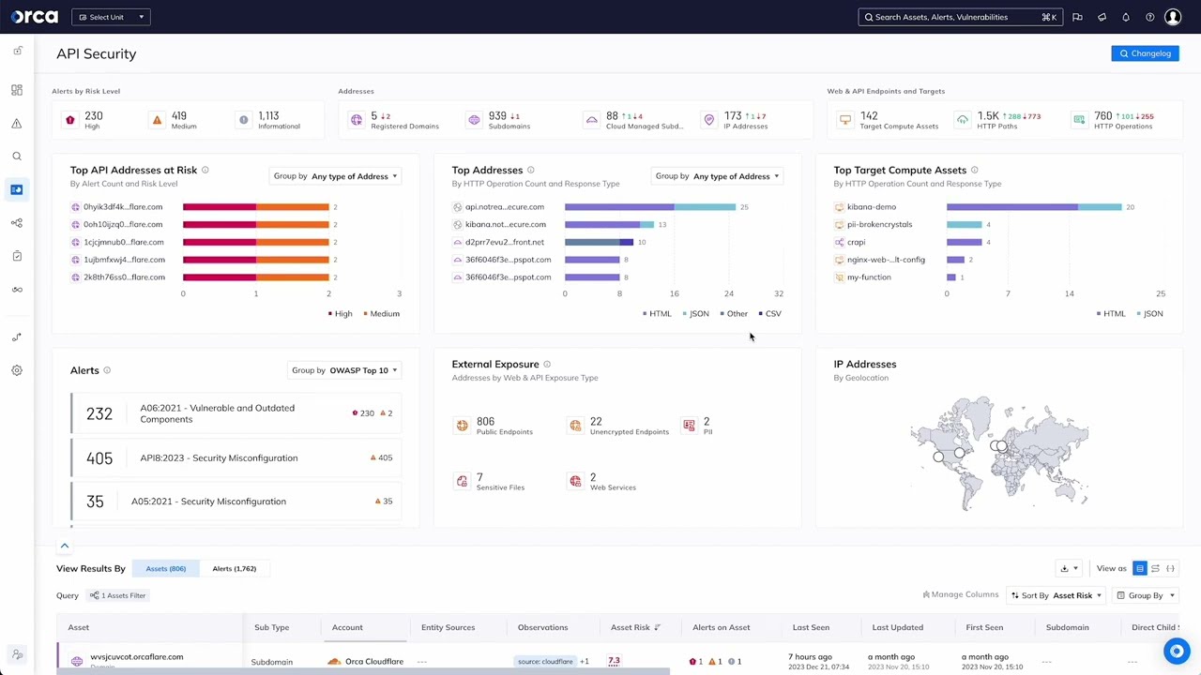Click the Changelog button
The image size is (1201, 675).
point(1145,53)
